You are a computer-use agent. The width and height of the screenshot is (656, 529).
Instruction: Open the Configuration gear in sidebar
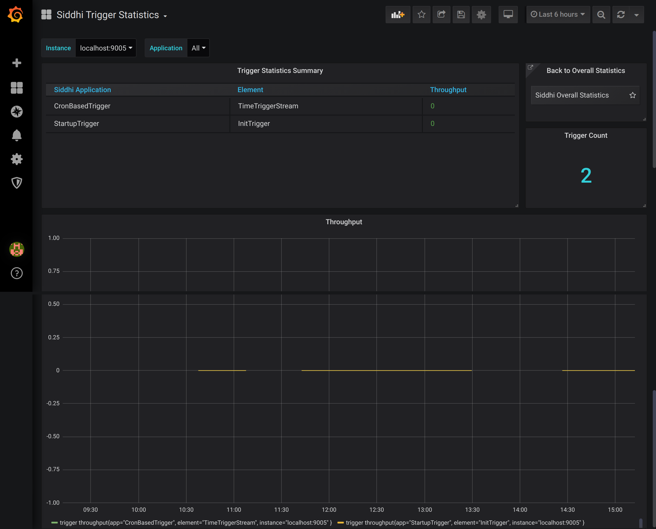[x=16, y=159]
